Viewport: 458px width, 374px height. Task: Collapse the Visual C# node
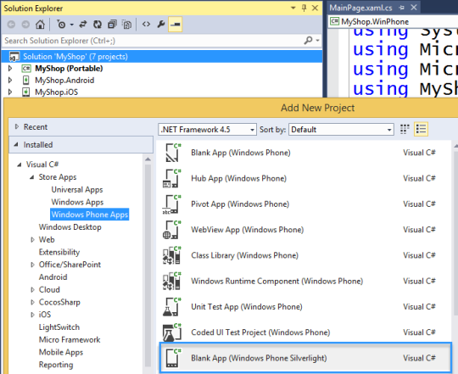click(20, 165)
